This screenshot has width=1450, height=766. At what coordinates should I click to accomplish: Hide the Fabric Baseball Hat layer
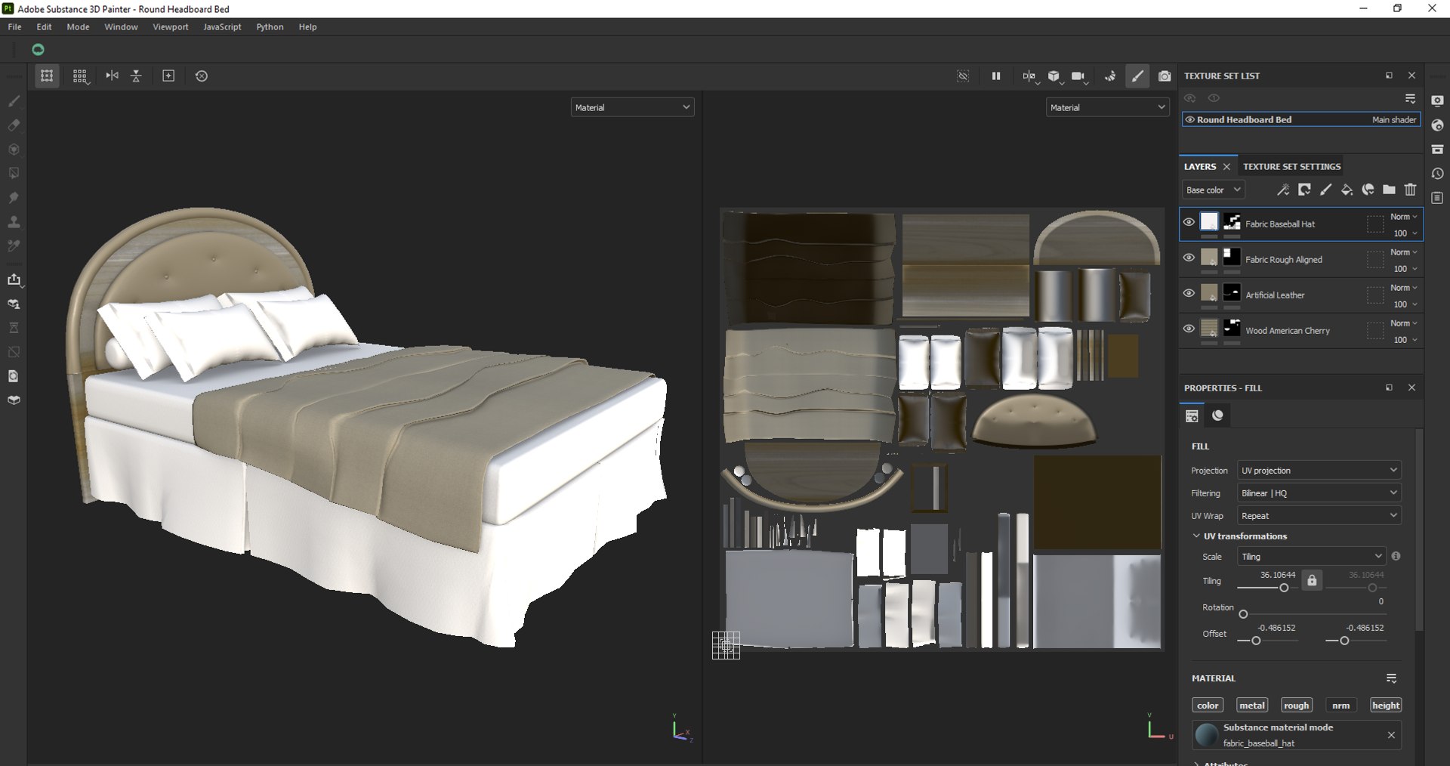pos(1189,222)
